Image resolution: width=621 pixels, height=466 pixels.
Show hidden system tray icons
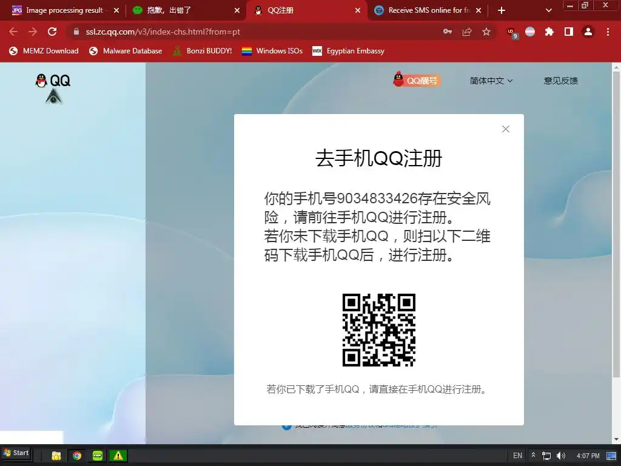click(533, 455)
